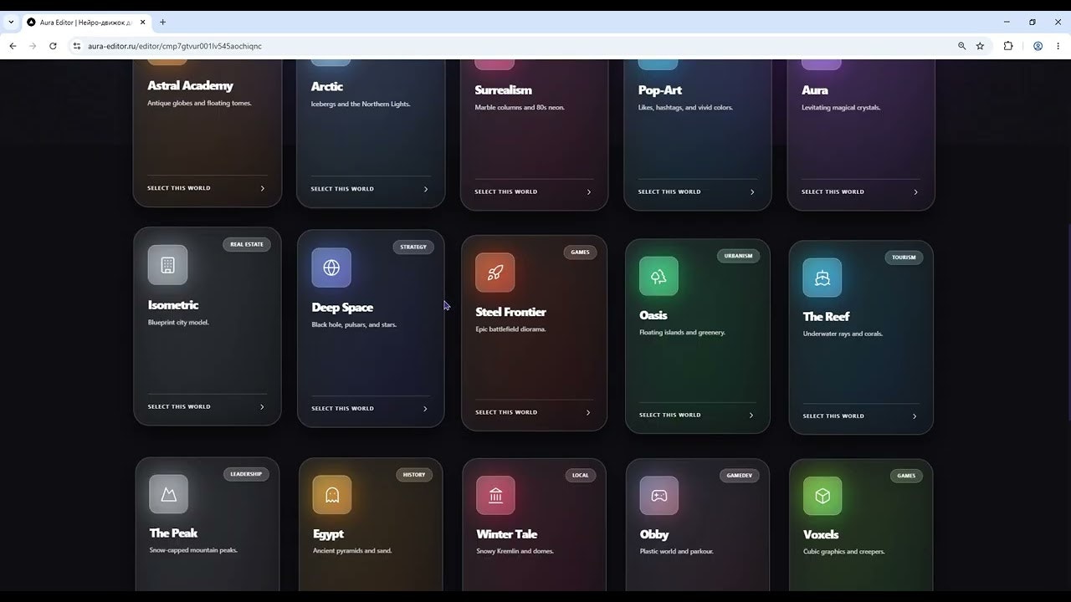The width and height of the screenshot is (1071, 602).
Task: Click the arrow on Arctic card
Action: click(x=425, y=189)
